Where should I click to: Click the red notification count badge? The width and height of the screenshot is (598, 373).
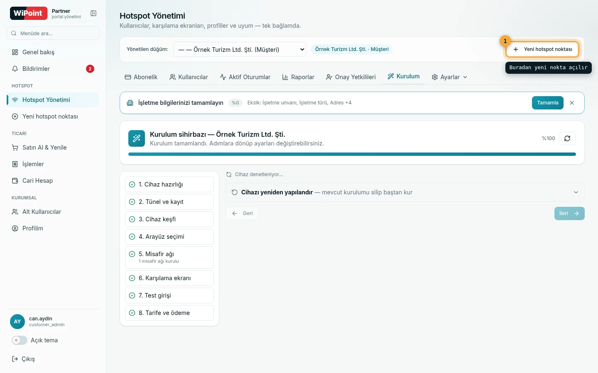point(90,69)
